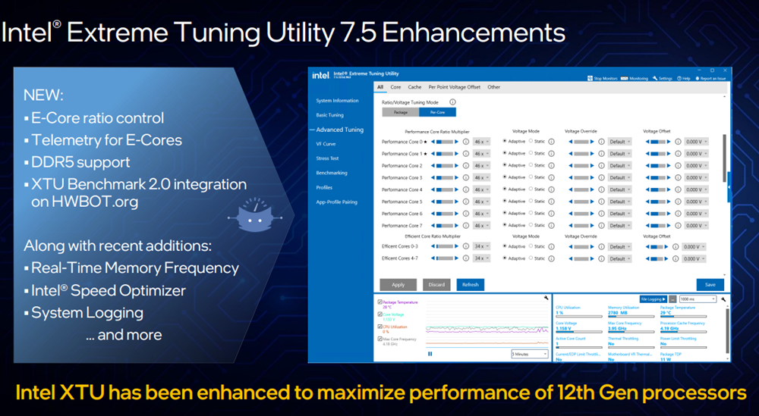This screenshot has width=759, height=416.
Task: Show voltage override info for Performance Core 2
Action: 601,166
